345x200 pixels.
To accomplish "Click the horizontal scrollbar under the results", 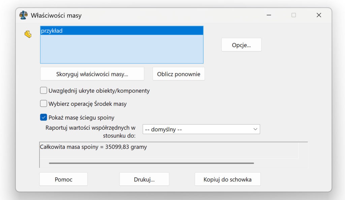I will click(x=151, y=163).
